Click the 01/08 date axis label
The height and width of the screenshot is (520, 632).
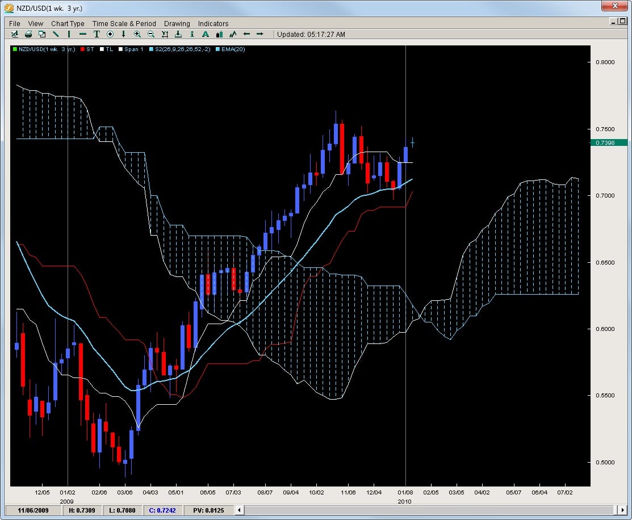[x=405, y=492]
